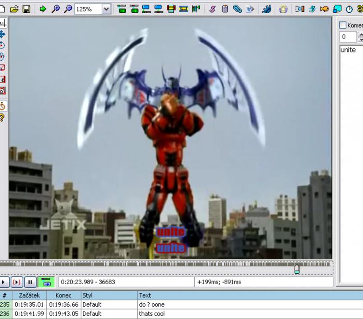The width and height of the screenshot is (363, 319).
Task: Open visual typesetting help question mark
Action: (2, 118)
